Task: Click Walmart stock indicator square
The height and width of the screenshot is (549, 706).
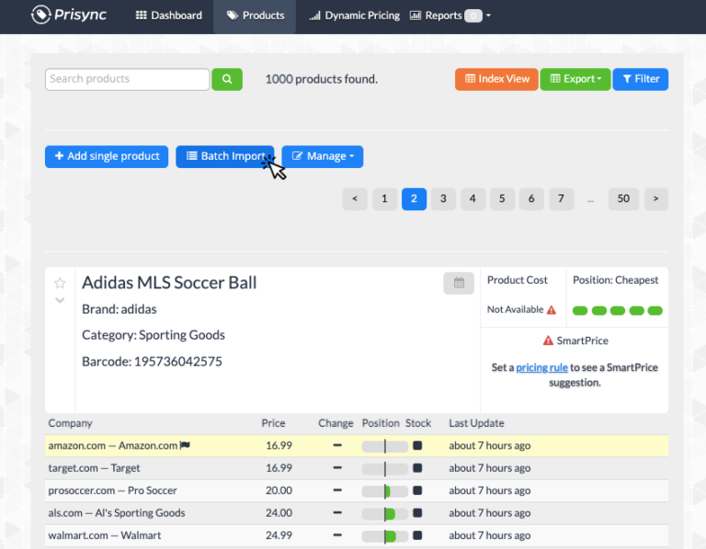Action: (417, 535)
